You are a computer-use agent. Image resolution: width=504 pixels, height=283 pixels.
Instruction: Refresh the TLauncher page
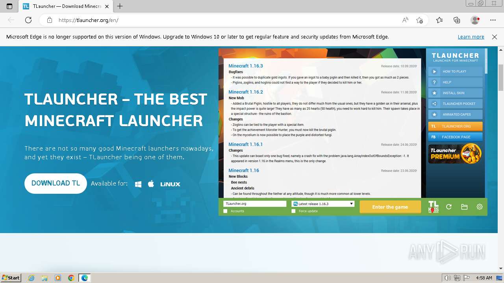coord(28,20)
